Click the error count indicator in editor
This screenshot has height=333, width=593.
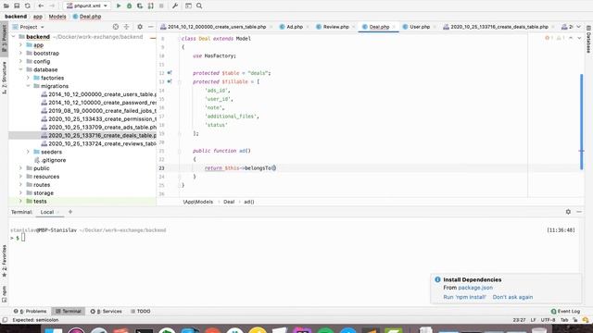tap(549, 38)
